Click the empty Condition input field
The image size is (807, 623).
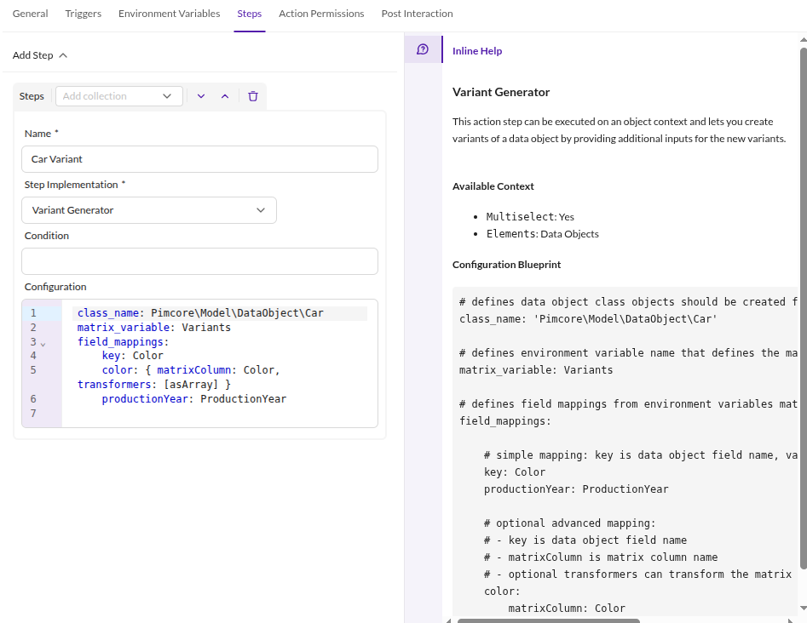coord(199,261)
